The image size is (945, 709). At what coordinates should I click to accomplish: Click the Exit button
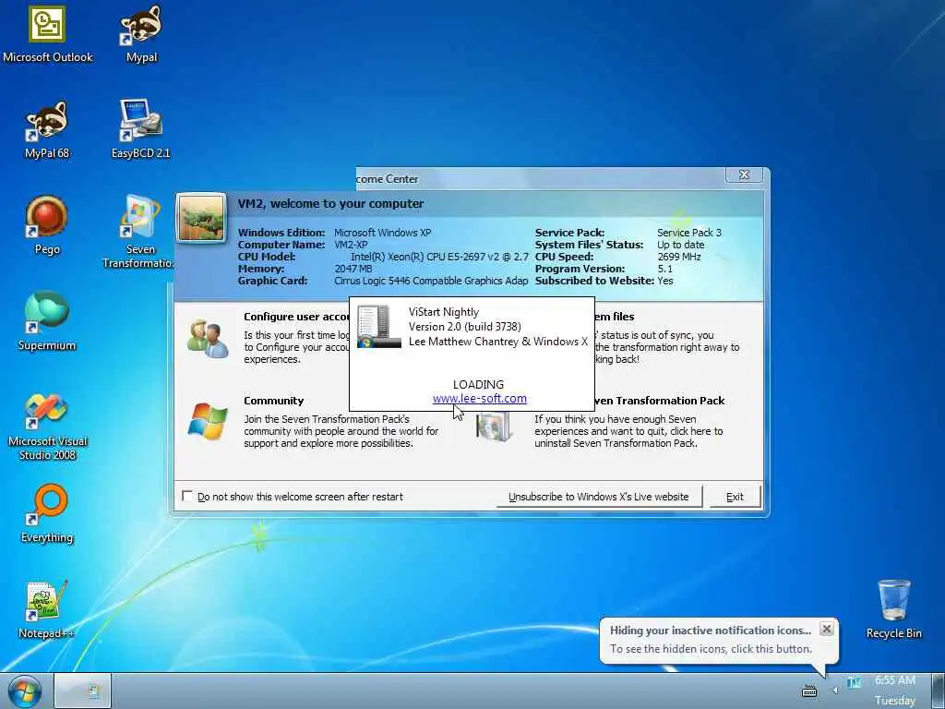(735, 497)
